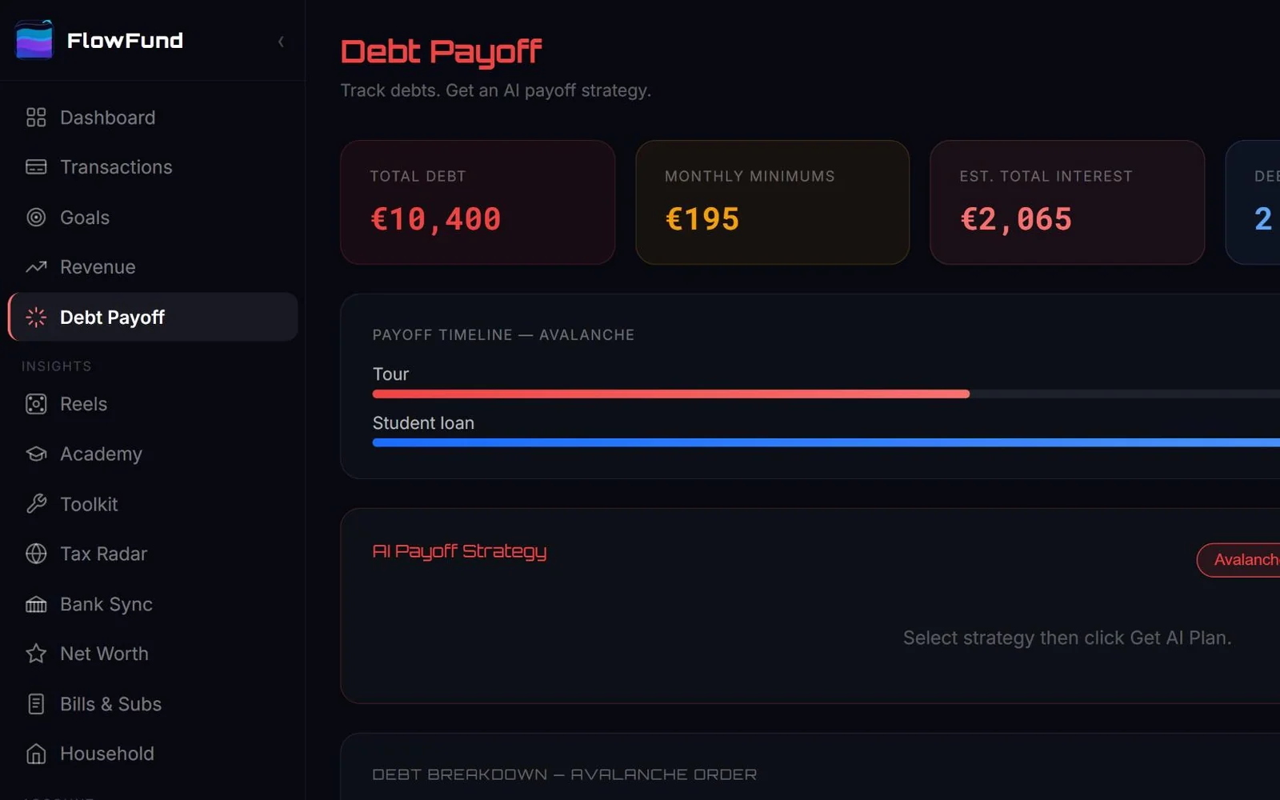This screenshot has width=1280, height=800.
Task: Click the Revenue trend arrow icon
Action: (36, 267)
